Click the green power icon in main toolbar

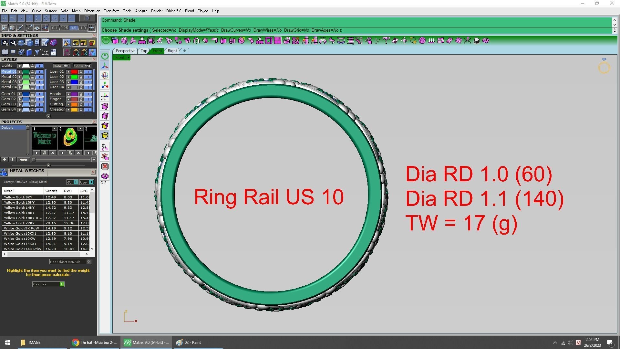tap(106, 40)
